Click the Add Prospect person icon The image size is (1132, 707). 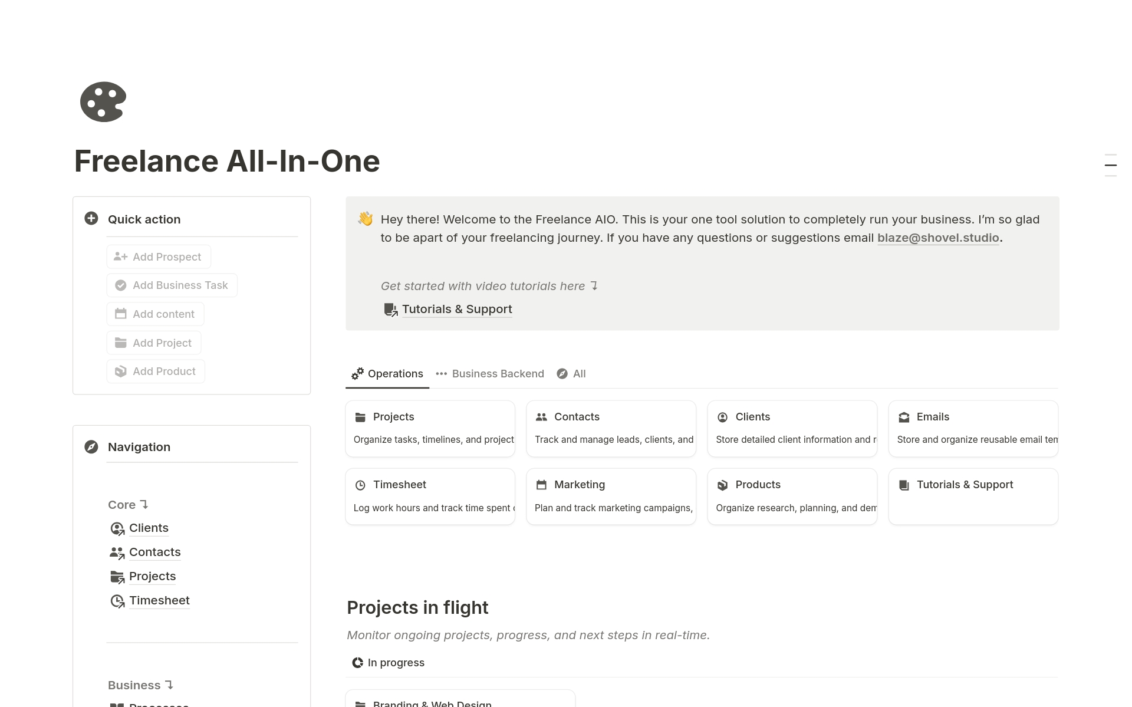pos(121,257)
